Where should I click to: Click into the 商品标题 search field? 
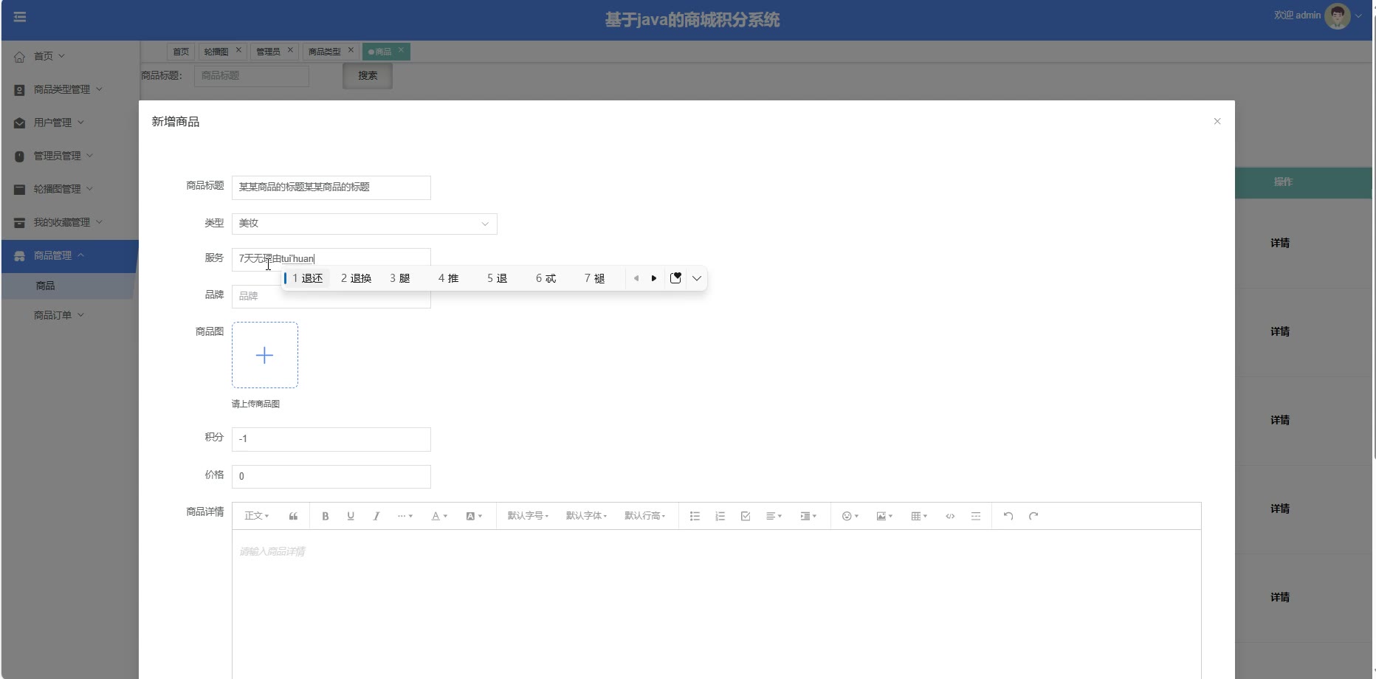[x=252, y=76]
